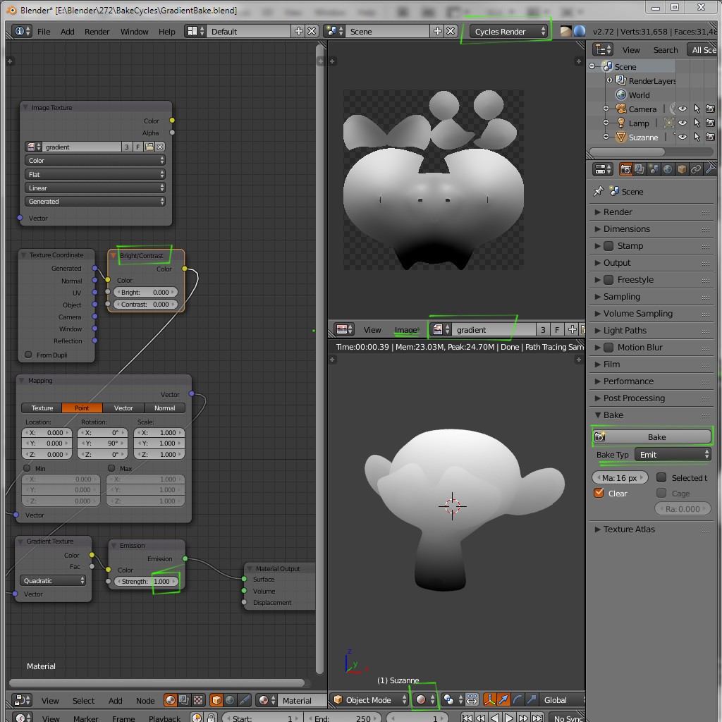The height and width of the screenshot is (722, 722).
Task: Enable the rotate manipulator in 3D view header
Action: pyautogui.click(x=518, y=699)
